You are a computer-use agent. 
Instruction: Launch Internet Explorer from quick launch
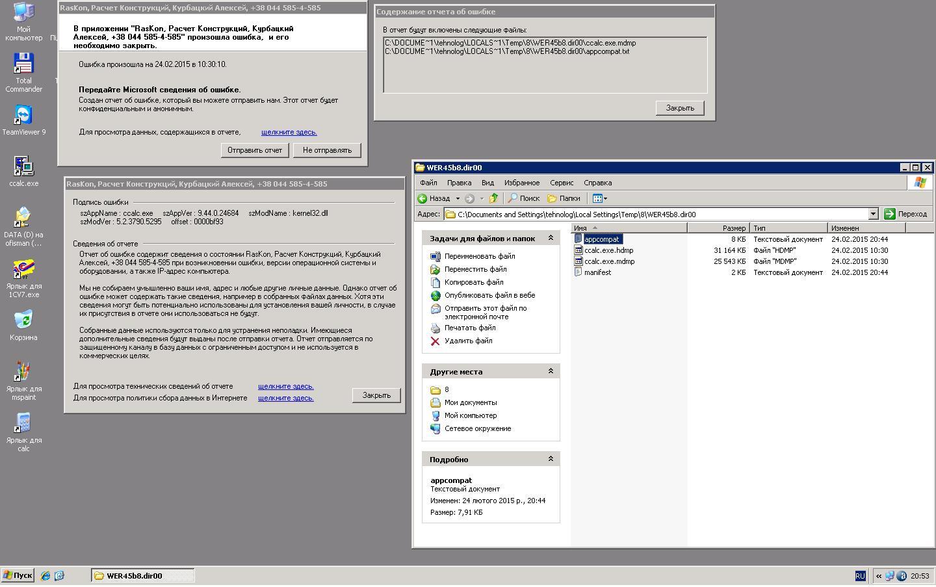tap(45, 575)
